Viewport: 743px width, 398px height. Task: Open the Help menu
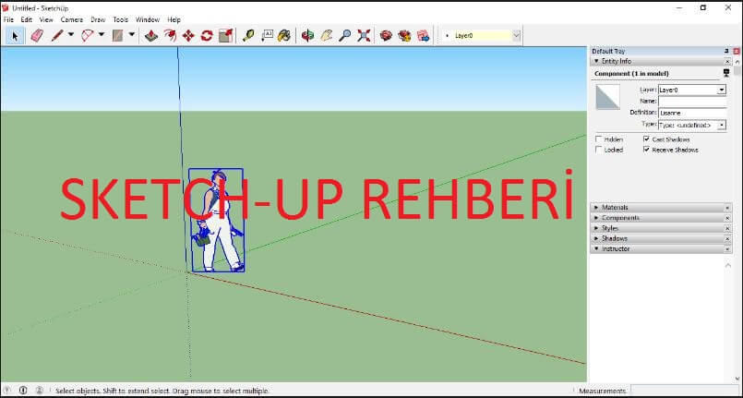point(174,20)
